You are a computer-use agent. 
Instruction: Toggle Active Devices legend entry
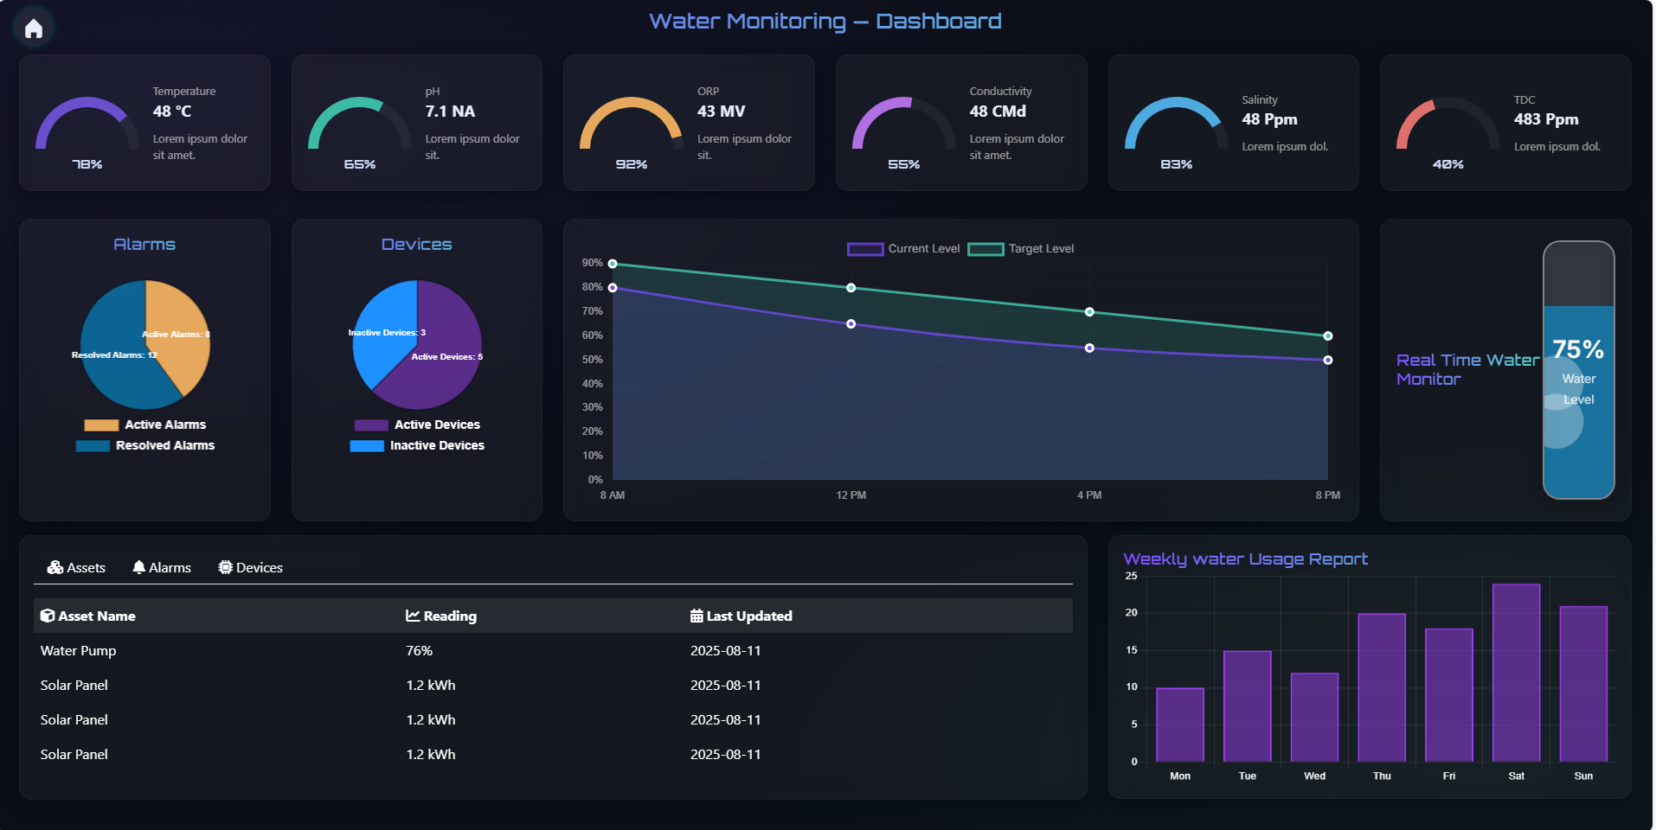click(x=417, y=425)
